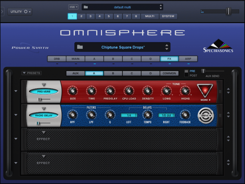The width and height of the screenshot is (245, 184).
Task: Adjust the AUX SEND slider
Action: pos(203,71)
